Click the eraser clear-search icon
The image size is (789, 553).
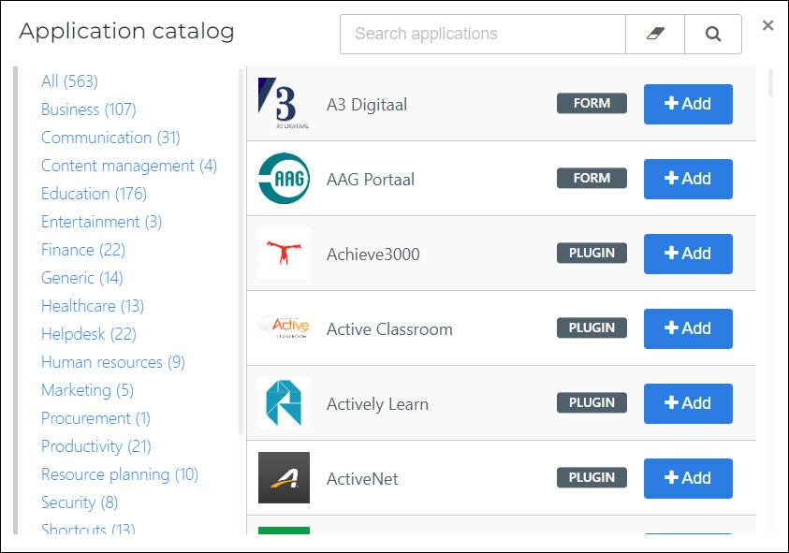pyautogui.click(x=654, y=34)
